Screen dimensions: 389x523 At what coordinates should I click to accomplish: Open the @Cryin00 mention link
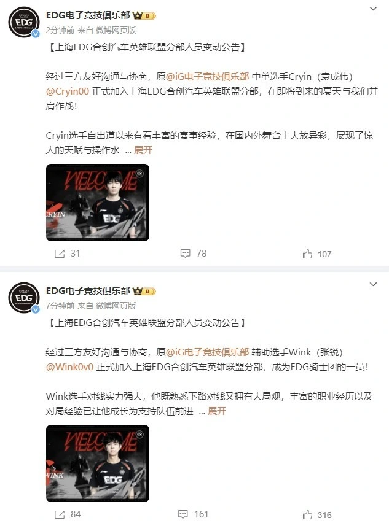pos(68,91)
